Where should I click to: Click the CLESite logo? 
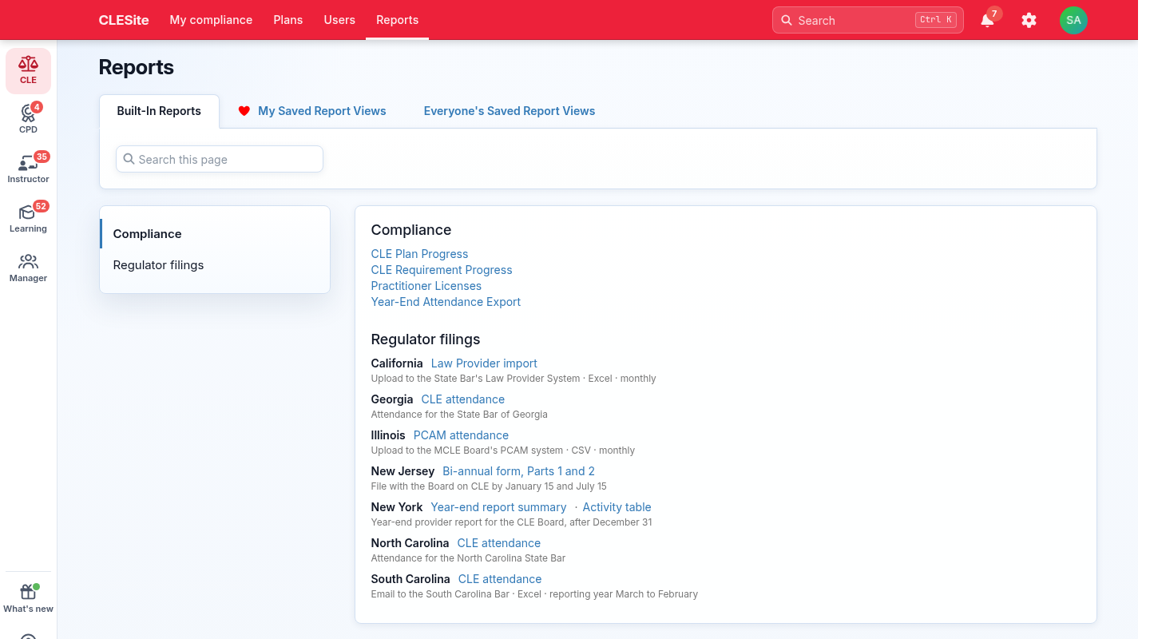tap(124, 20)
